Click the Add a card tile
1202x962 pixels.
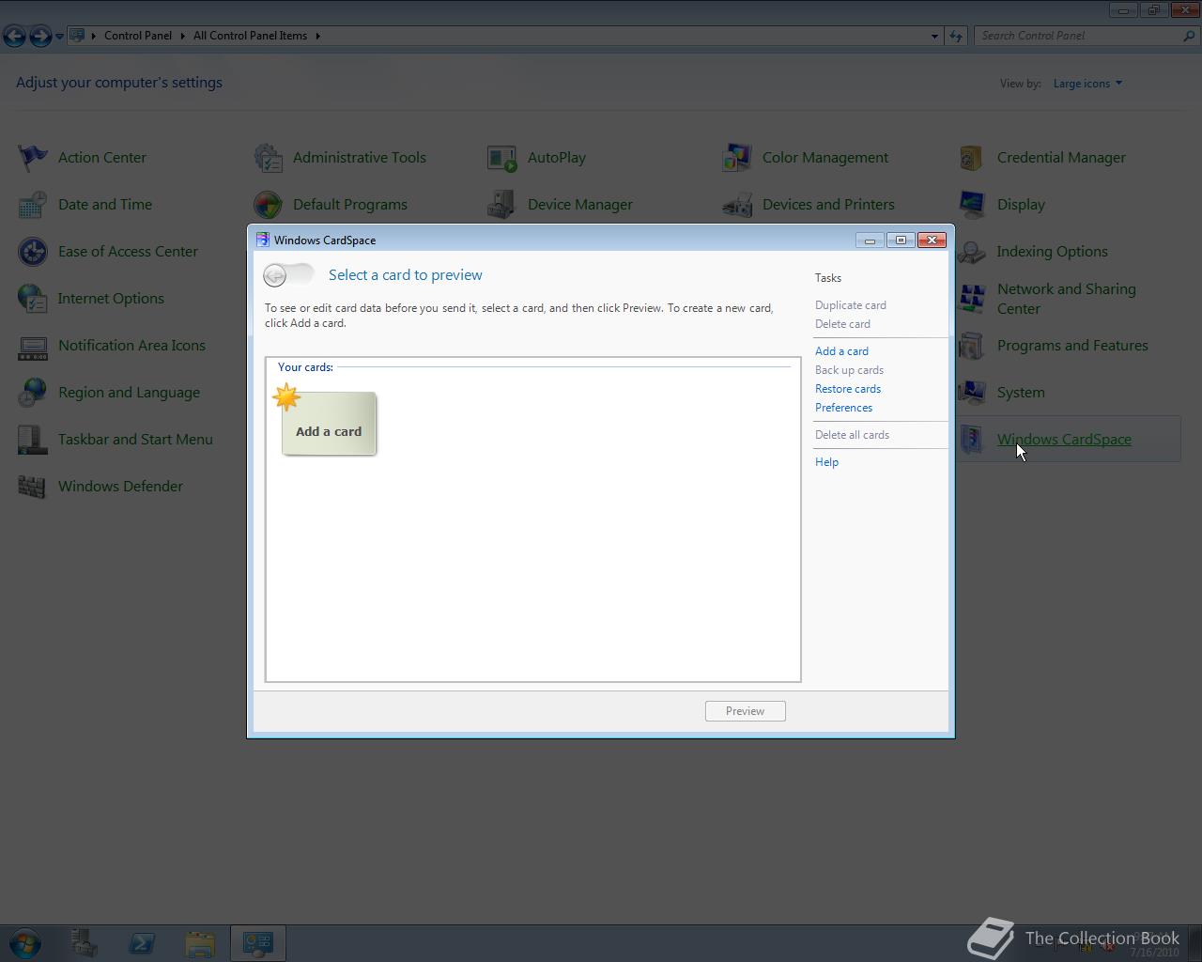pos(328,424)
